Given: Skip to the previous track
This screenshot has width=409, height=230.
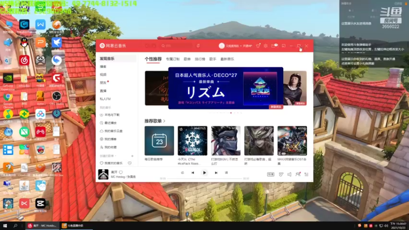Looking at the screenshot, I should tap(193, 173).
